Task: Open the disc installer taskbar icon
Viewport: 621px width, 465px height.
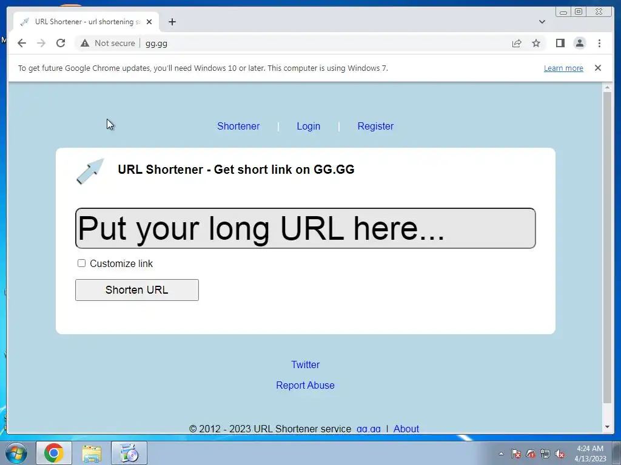Action: click(x=129, y=453)
